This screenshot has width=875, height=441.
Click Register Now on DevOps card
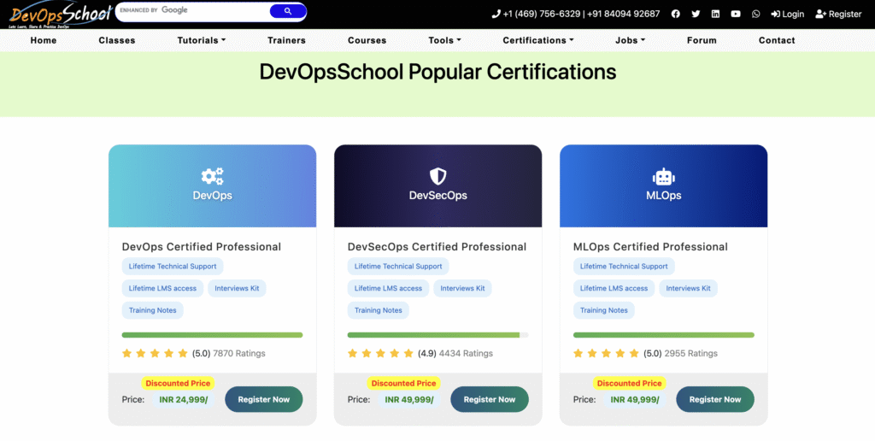264,399
